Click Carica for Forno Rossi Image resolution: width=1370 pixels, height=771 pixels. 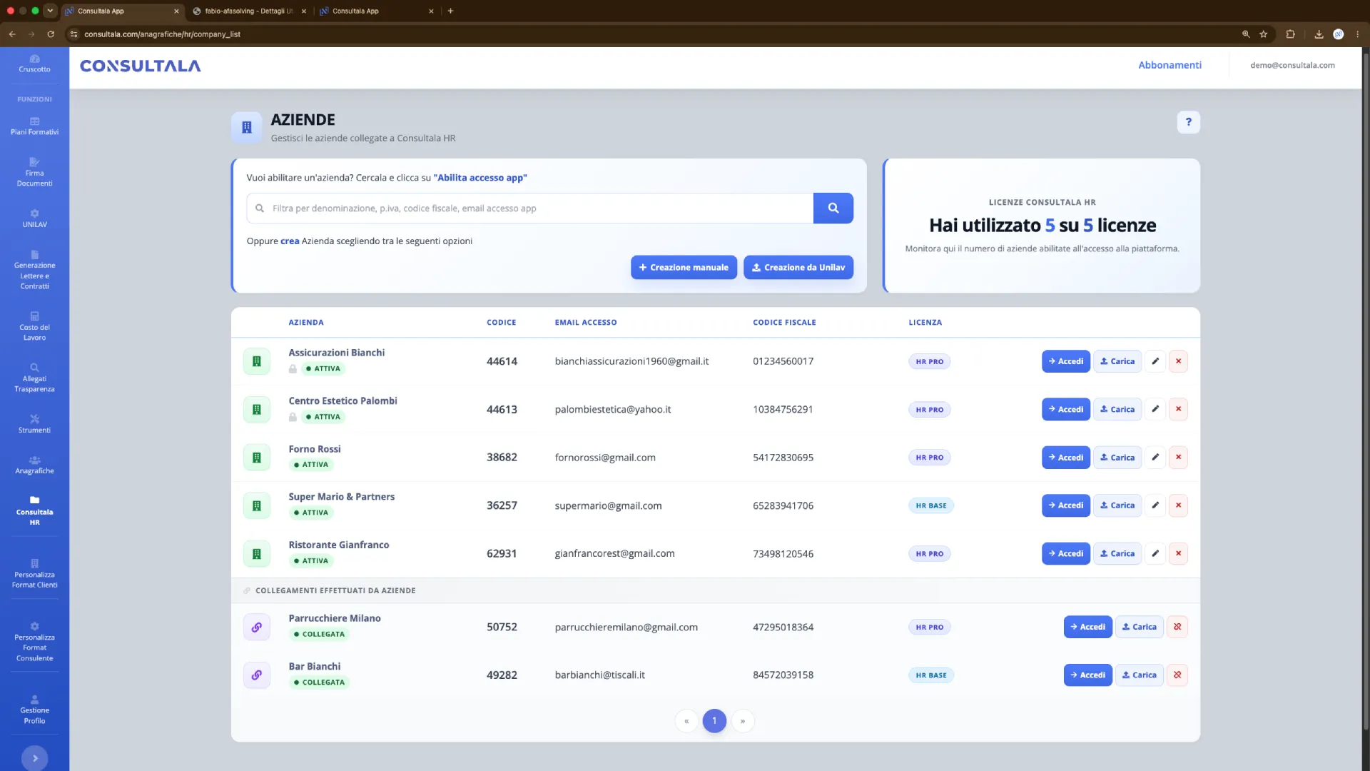(x=1117, y=458)
